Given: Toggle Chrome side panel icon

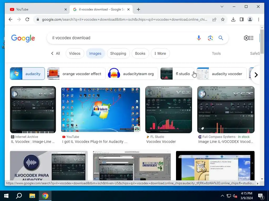Looking at the screenshot, I should pos(242,19).
